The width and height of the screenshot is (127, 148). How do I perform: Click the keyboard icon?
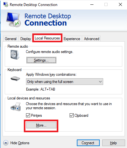pos(15,79)
